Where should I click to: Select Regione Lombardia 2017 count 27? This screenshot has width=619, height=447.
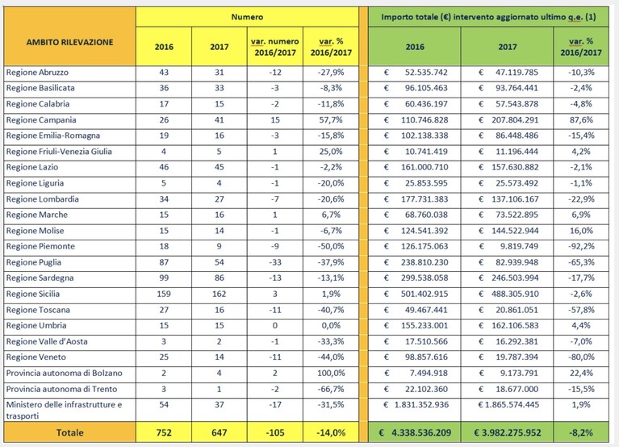click(220, 199)
